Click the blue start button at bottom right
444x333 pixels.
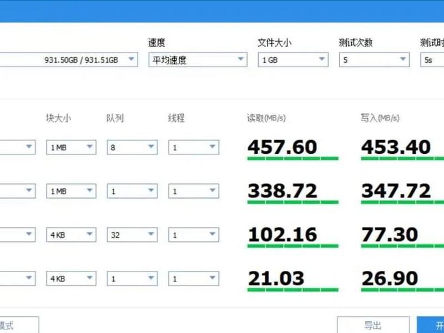431,325
